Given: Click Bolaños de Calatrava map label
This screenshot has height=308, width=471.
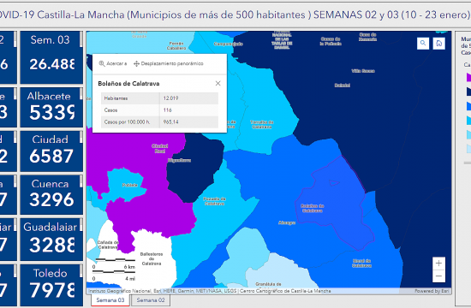Looking at the screenshot, I should tap(313, 208).
